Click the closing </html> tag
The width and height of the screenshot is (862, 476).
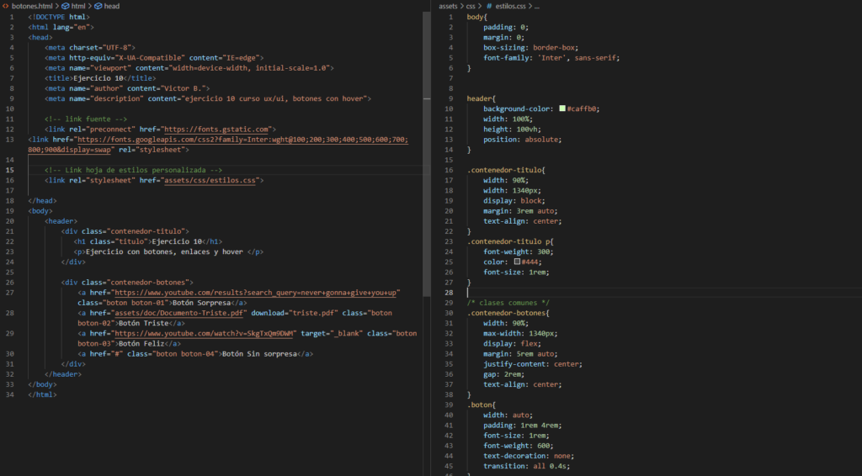click(x=42, y=394)
